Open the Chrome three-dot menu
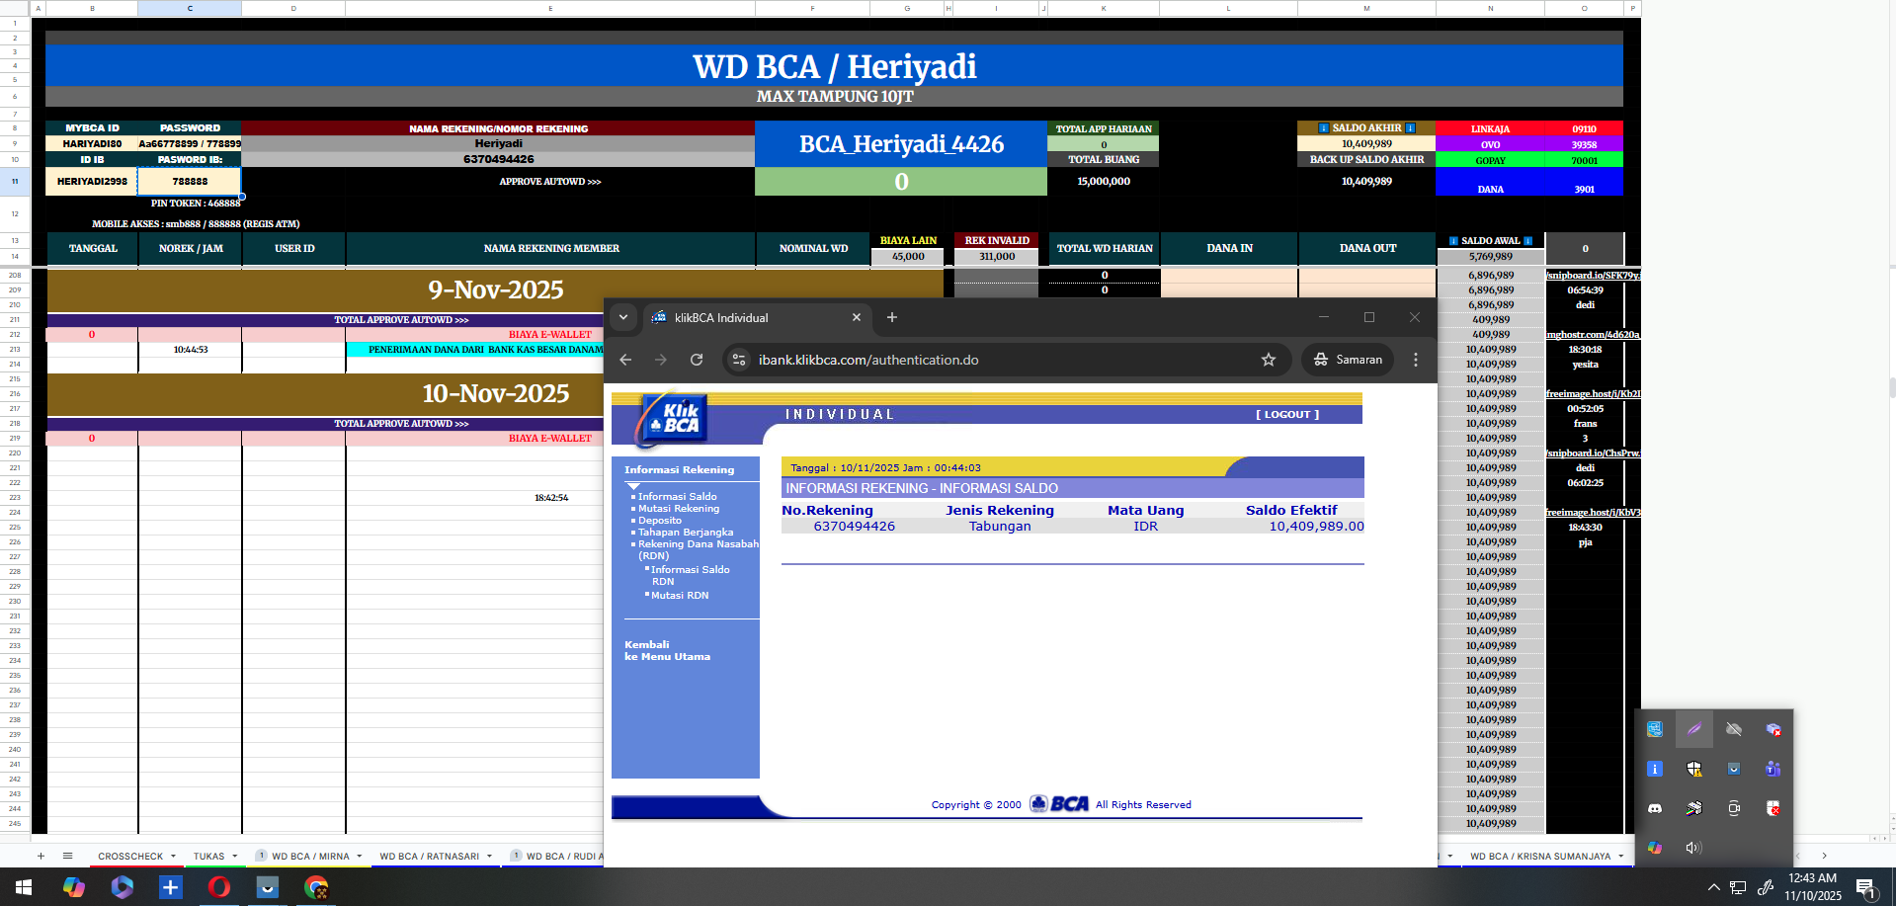Viewport: 1896px width, 906px height. click(1416, 360)
